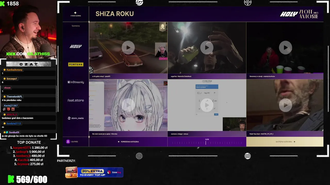Image resolution: width=330 pixels, height=185 pixels.
Task: Click the anime girl clip thumbnail
Action: coord(128,105)
